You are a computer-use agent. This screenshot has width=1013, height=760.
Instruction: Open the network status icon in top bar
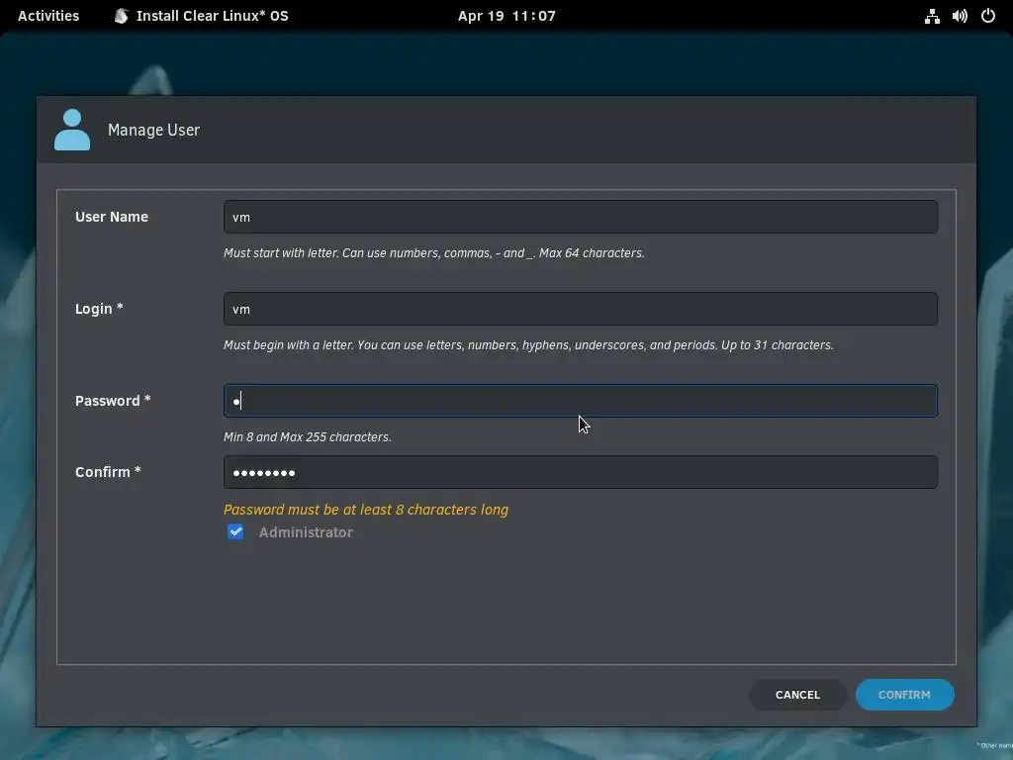coord(932,16)
